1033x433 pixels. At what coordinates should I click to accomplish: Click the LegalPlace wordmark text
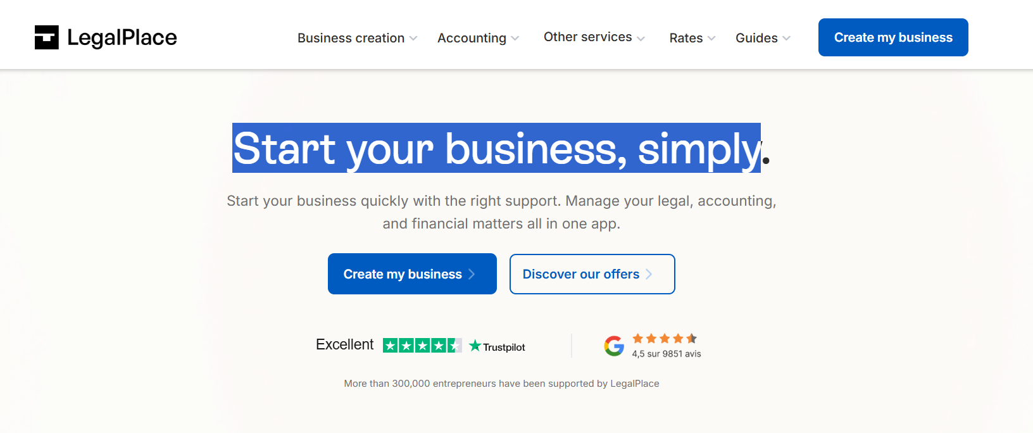[x=122, y=37]
